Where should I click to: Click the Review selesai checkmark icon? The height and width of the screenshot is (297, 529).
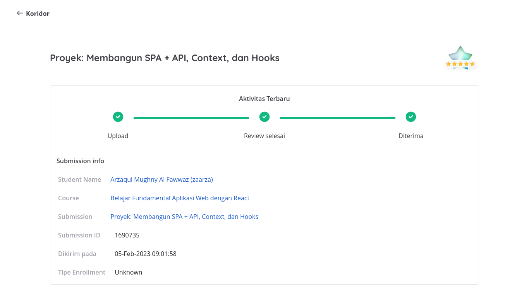264,117
